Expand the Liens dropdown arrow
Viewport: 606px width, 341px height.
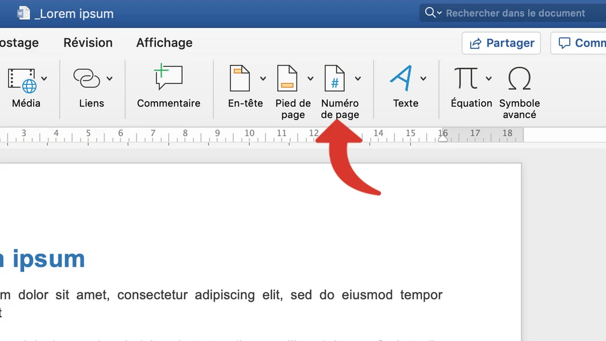pyautogui.click(x=110, y=78)
